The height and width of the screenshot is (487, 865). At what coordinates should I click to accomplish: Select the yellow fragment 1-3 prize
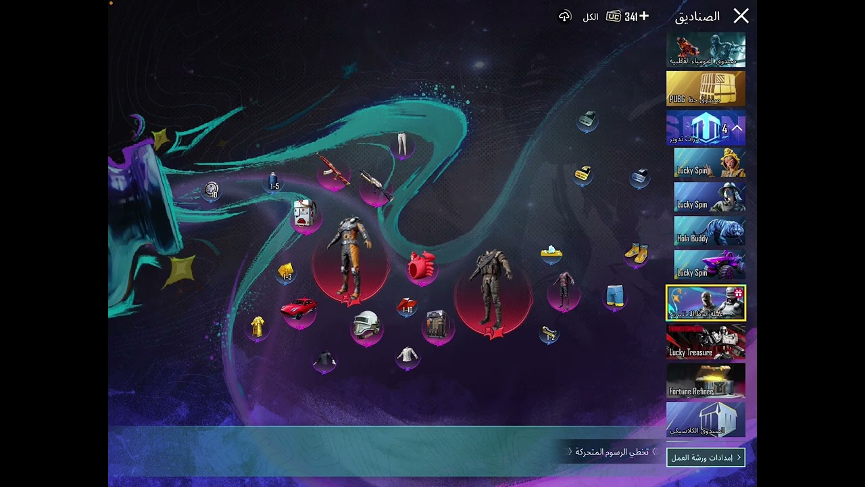coord(287,272)
